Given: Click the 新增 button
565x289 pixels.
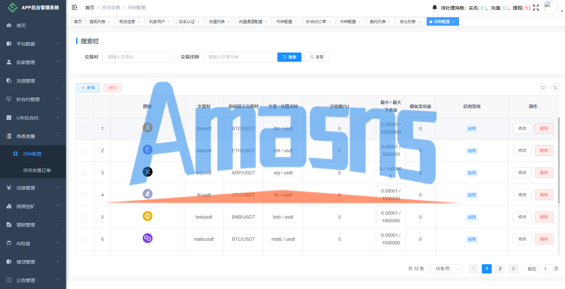Looking at the screenshot, I should click(x=88, y=88).
